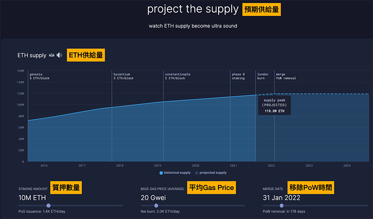Click the 119.3M ETH peak value
The height and width of the screenshot is (219, 373).
(x=275, y=111)
